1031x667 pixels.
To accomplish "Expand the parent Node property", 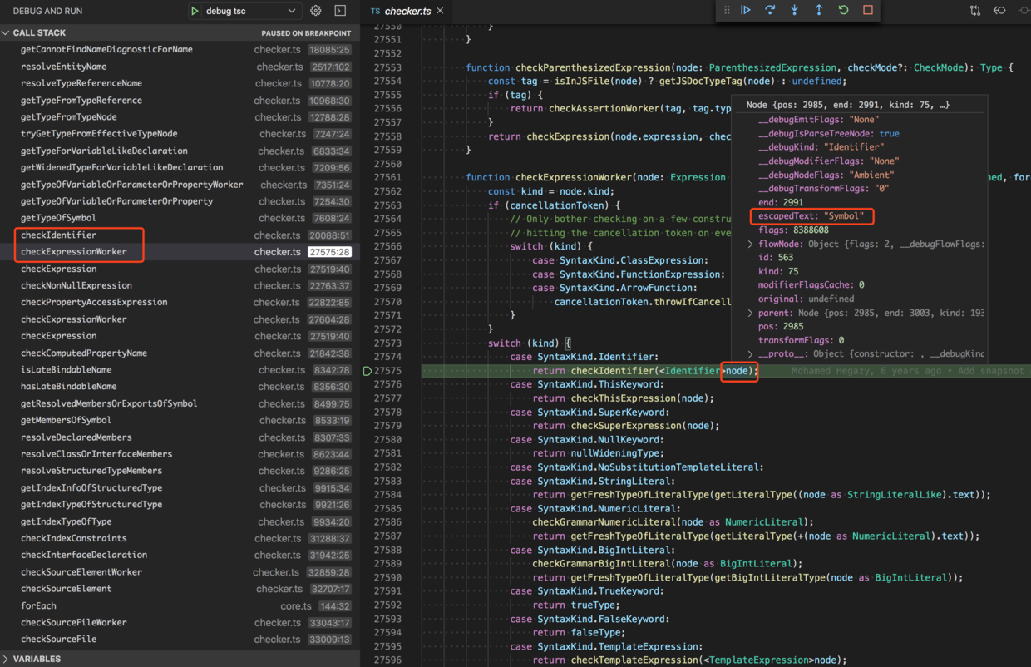I will coord(750,313).
